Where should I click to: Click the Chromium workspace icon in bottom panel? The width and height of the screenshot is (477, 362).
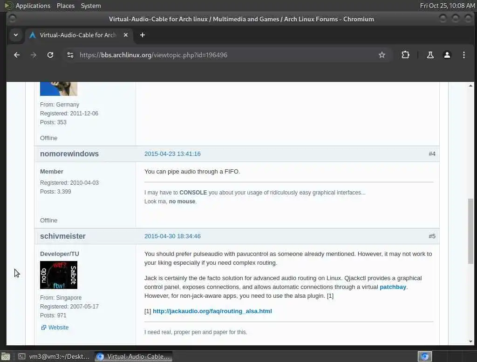point(425,356)
